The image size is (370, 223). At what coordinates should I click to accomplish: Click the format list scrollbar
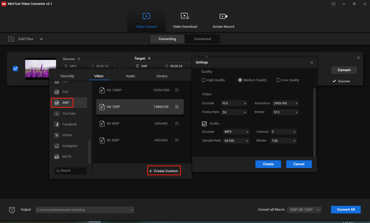[89, 151]
